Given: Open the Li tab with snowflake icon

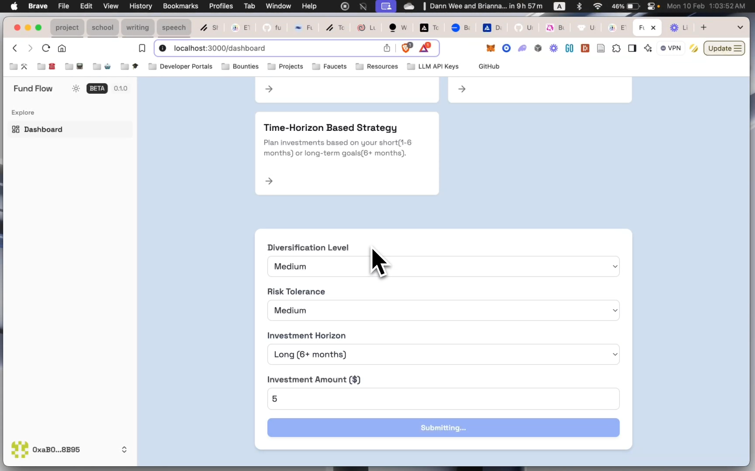Looking at the screenshot, I should (x=679, y=27).
